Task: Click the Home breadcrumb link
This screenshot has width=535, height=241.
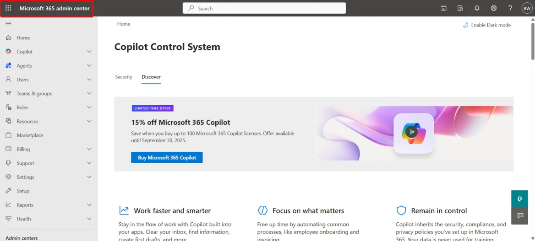Action: (124, 24)
